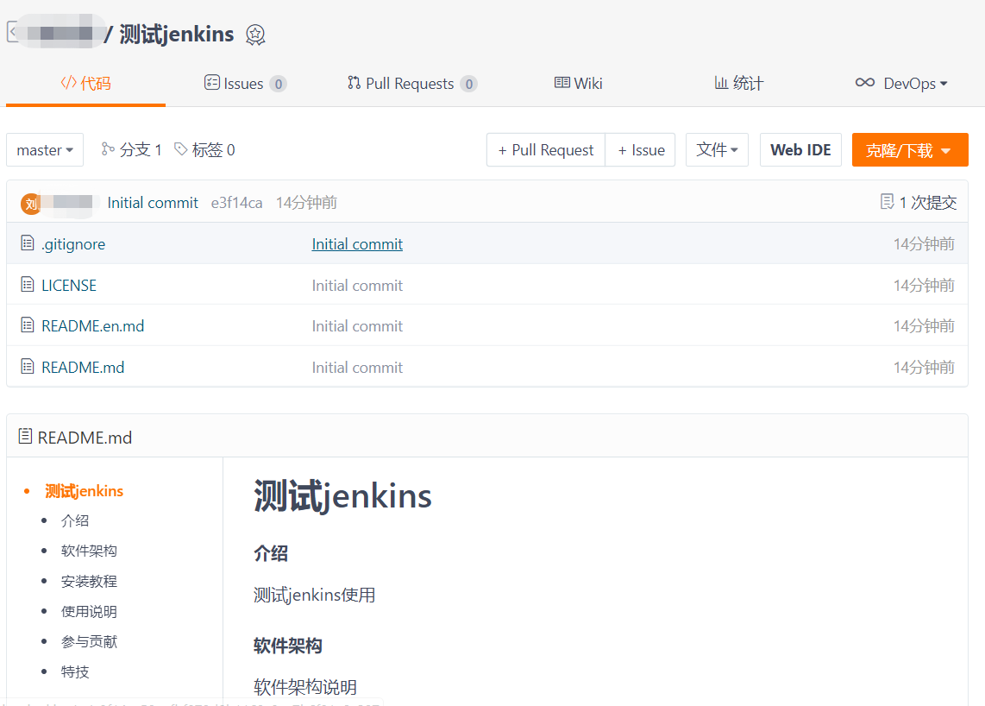Open the 代码 code tab
Screen dimensions: 985x706
tap(86, 84)
